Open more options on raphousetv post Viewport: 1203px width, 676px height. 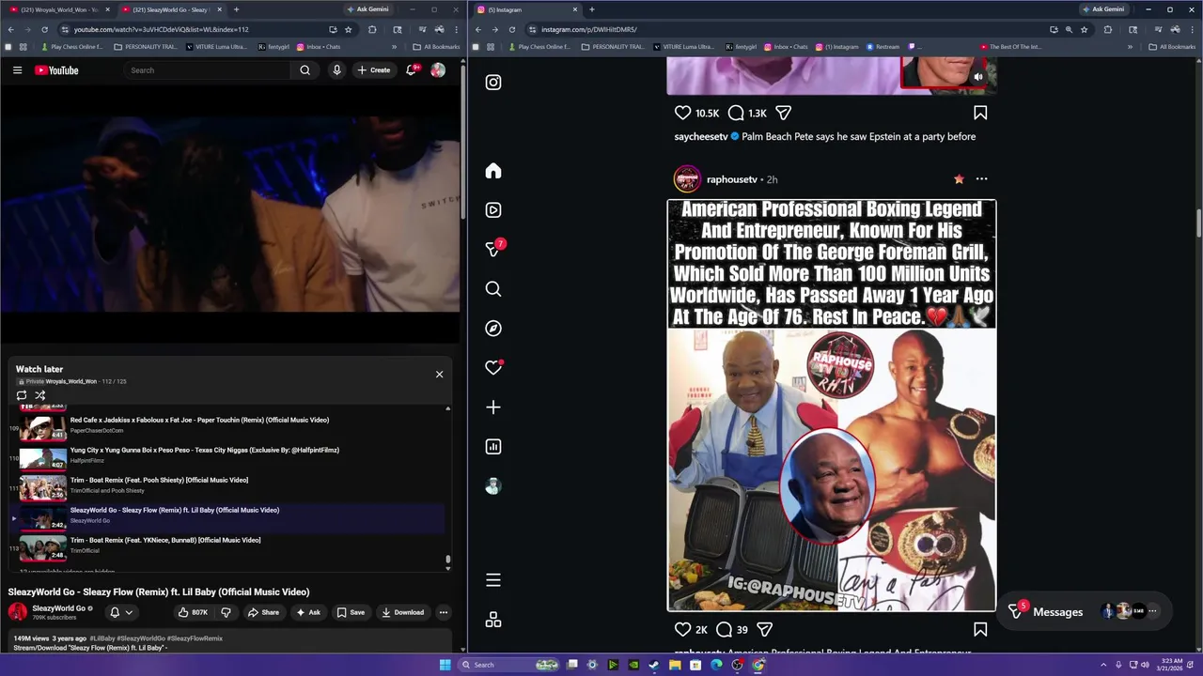(x=981, y=179)
